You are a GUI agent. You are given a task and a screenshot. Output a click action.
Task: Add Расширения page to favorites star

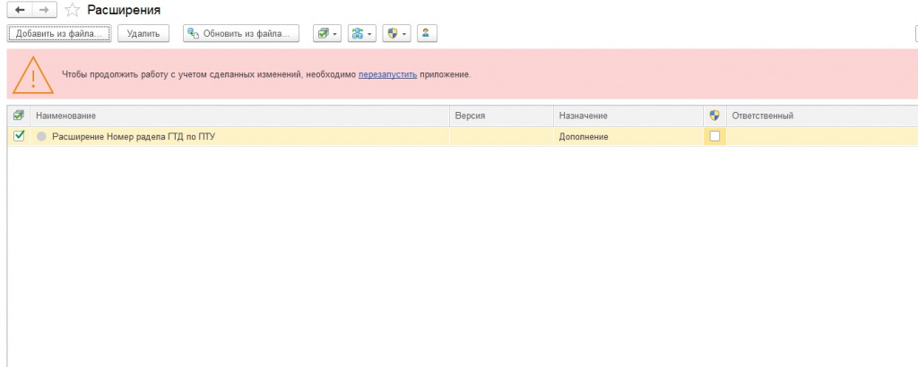[72, 10]
